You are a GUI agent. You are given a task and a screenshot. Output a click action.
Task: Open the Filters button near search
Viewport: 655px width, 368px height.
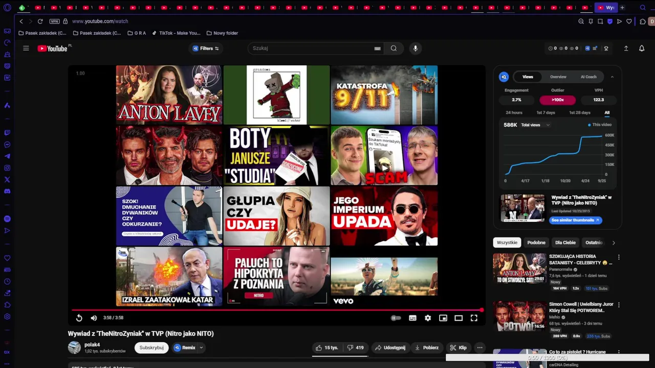206,49
